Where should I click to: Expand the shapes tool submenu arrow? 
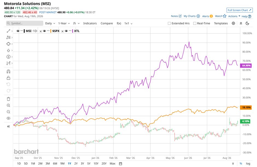point(12,44)
